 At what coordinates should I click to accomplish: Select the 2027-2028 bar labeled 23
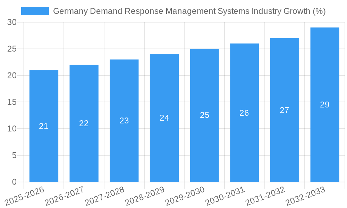point(124,121)
